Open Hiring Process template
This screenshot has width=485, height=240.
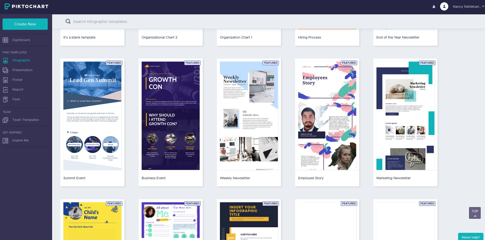327,37
